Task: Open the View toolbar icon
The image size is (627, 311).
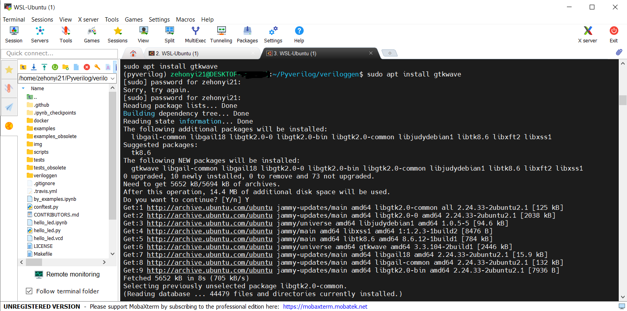Action: click(143, 34)
